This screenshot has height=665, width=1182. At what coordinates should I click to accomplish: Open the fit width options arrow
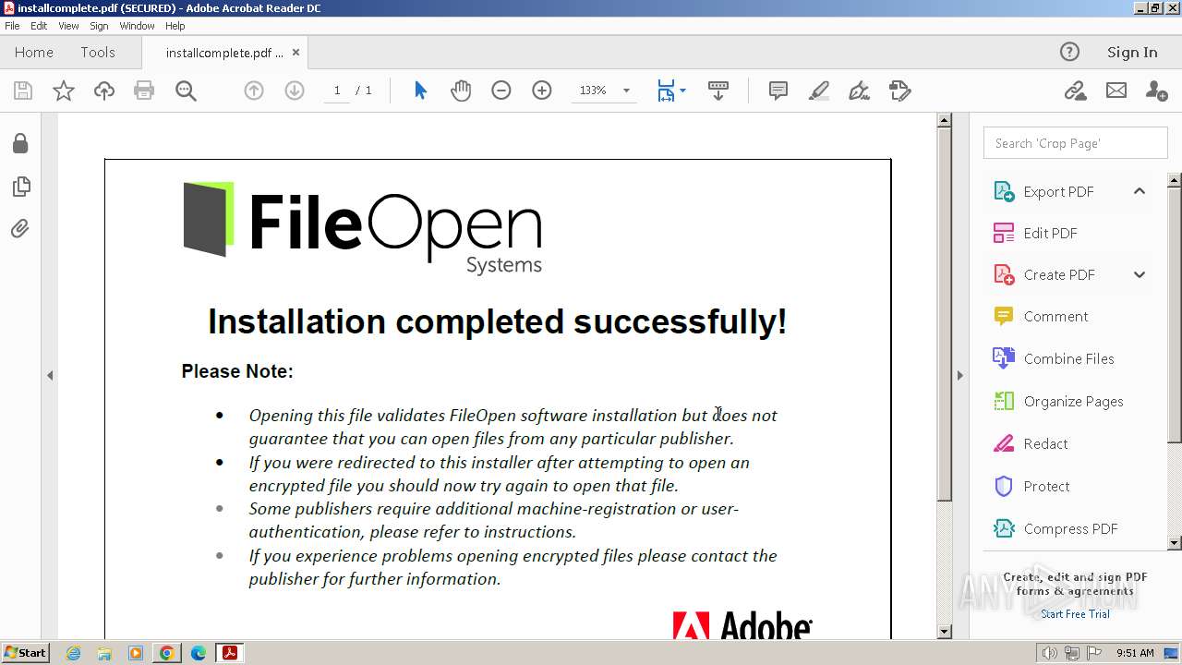click(682, 91)
